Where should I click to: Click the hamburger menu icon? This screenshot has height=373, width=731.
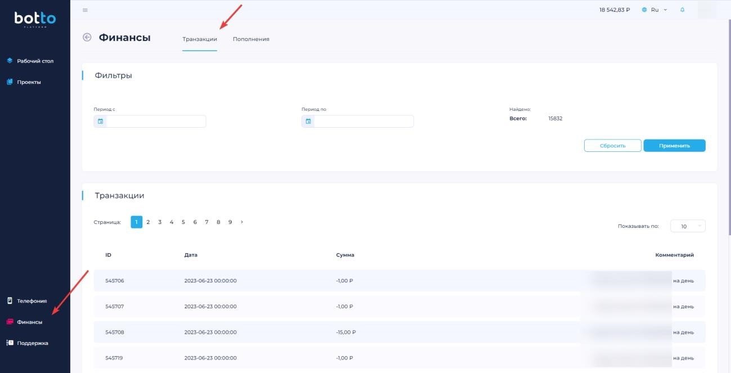point(85,10)
